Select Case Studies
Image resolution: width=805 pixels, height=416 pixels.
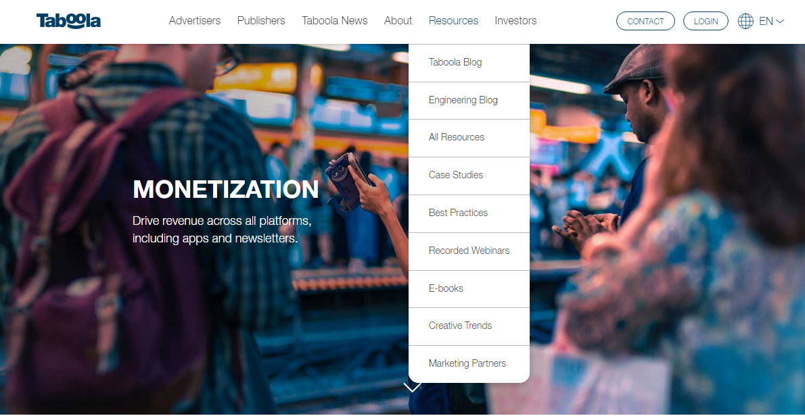[x=469, y=176]
